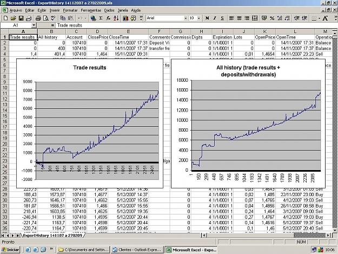Select row 30 header
Screen dimensions: 338x254
pyautogui.click(x=4, y=200)
